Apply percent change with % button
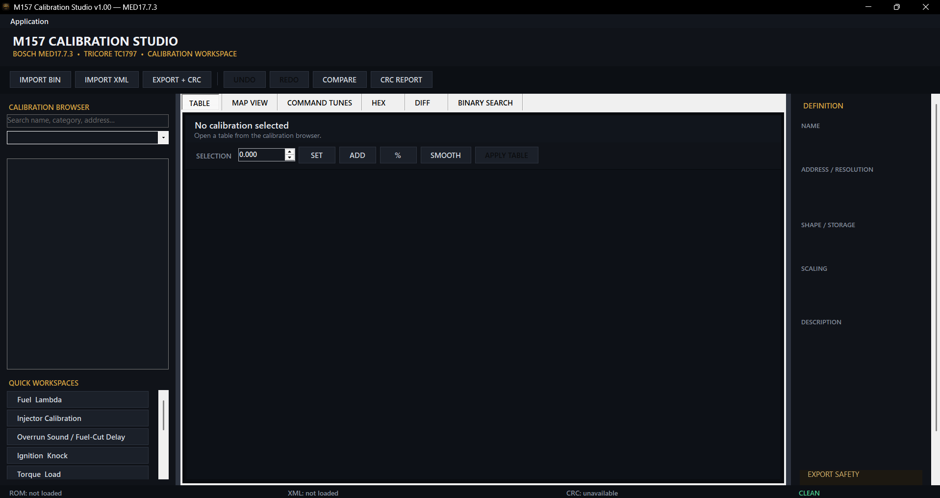The height and width of the screenshot is (498, 940). (398, 155)
